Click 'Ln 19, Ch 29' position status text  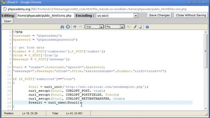[30, 113]
